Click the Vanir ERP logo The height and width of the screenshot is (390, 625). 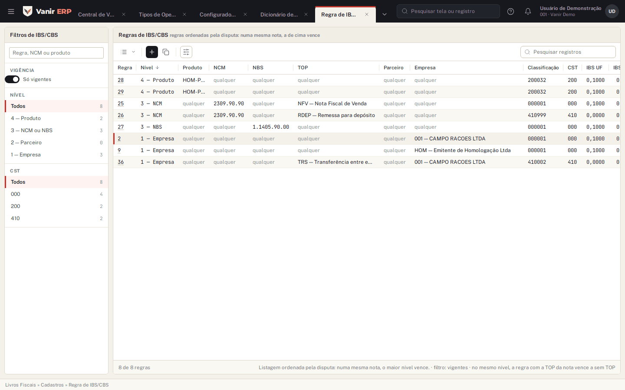[x=47, y=11]
